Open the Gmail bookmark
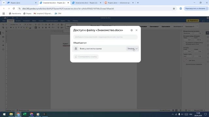 click(x=43, y=14)
